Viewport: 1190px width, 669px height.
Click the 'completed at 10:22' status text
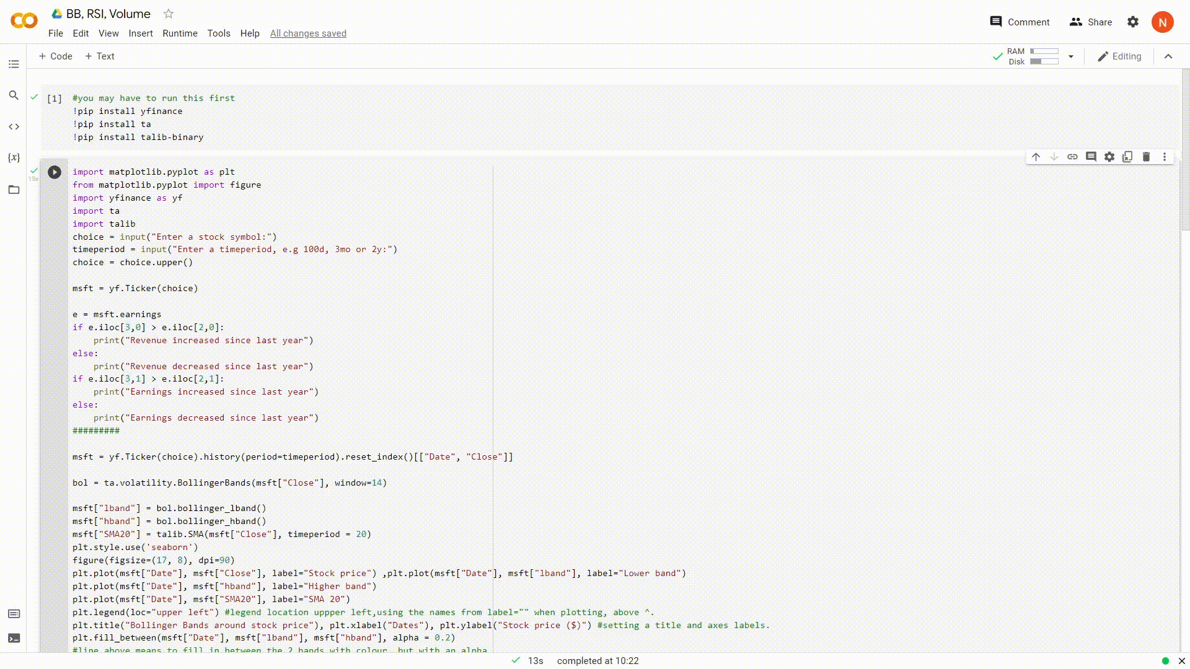point(597,661)
